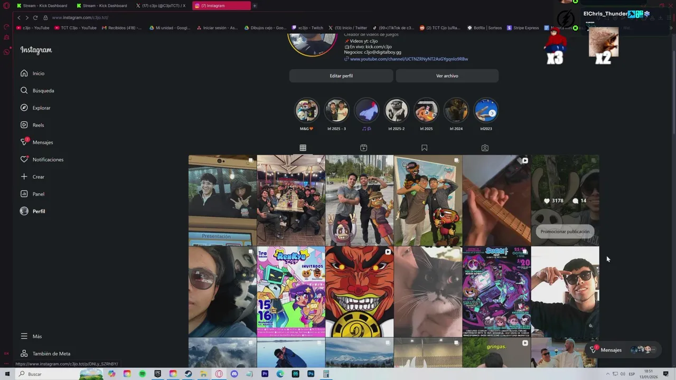The height and width of the screenshot is (380, 676).
Task: Click the next arrow on the highlights carousel
Action: [492, 113]
